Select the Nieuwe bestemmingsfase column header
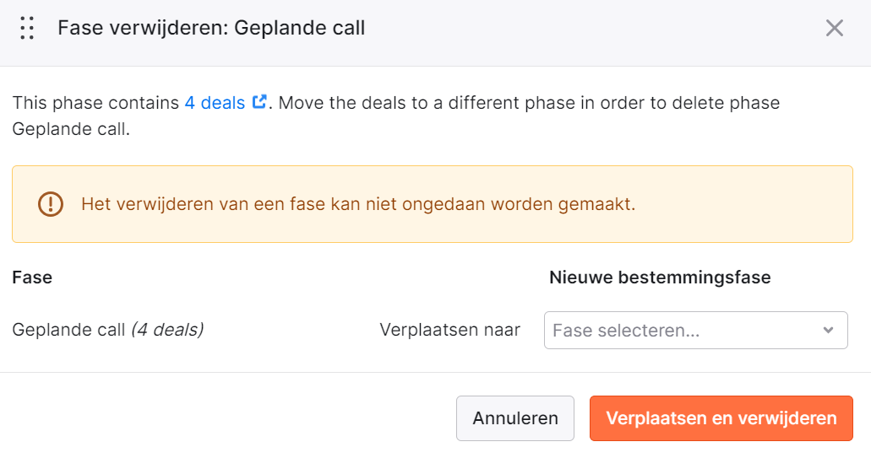 point(660,277)
